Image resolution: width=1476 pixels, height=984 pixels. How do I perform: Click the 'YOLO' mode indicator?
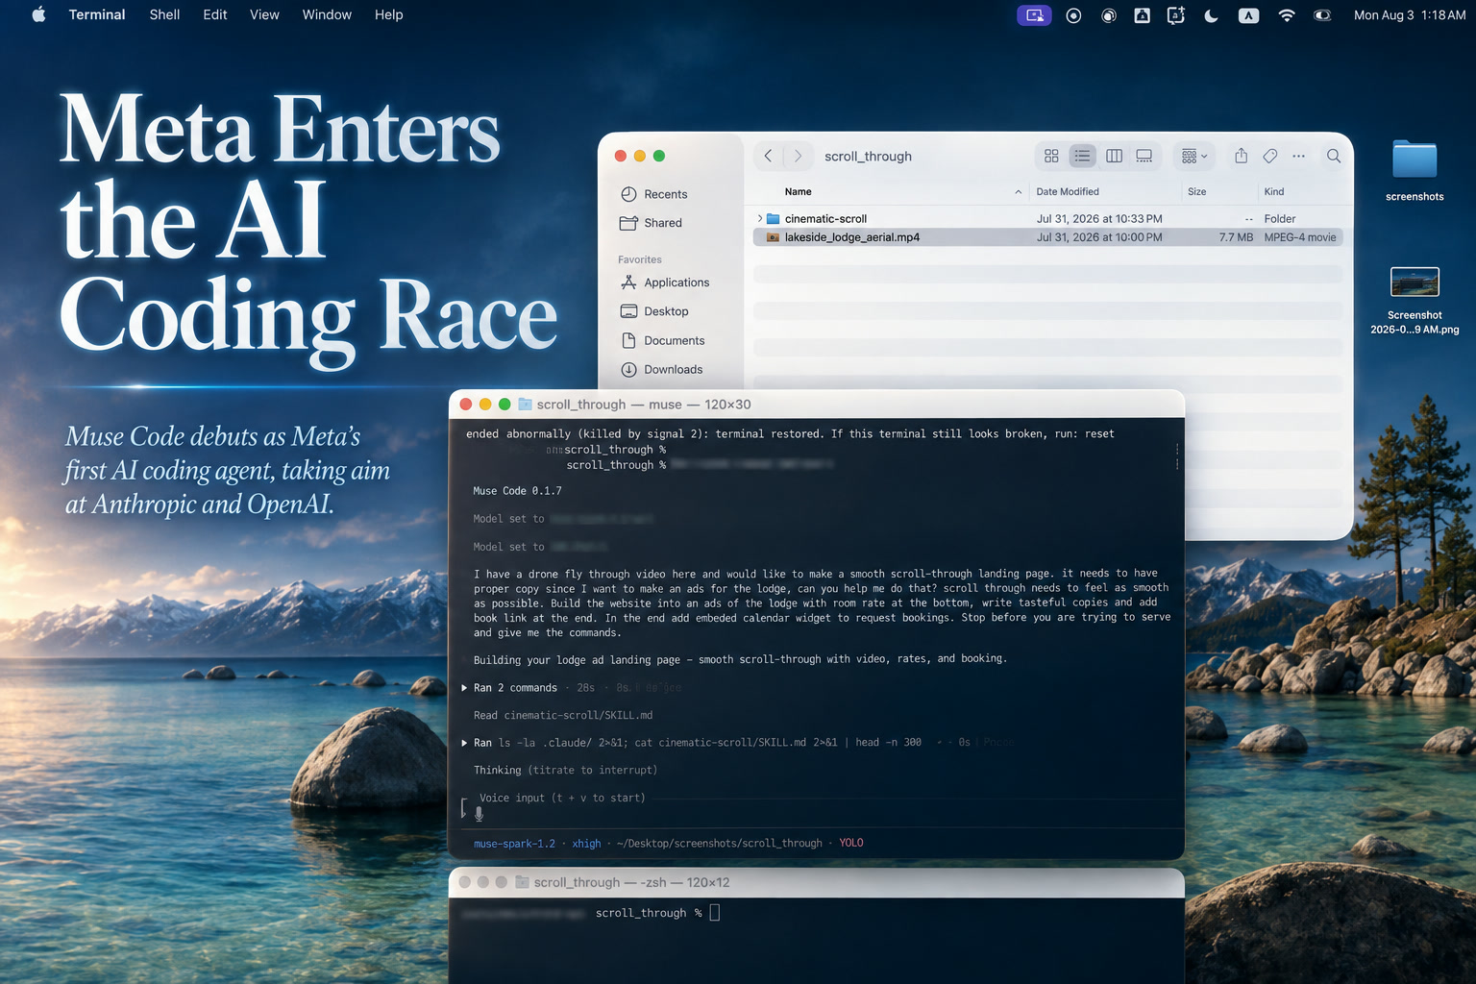point(851,844)
